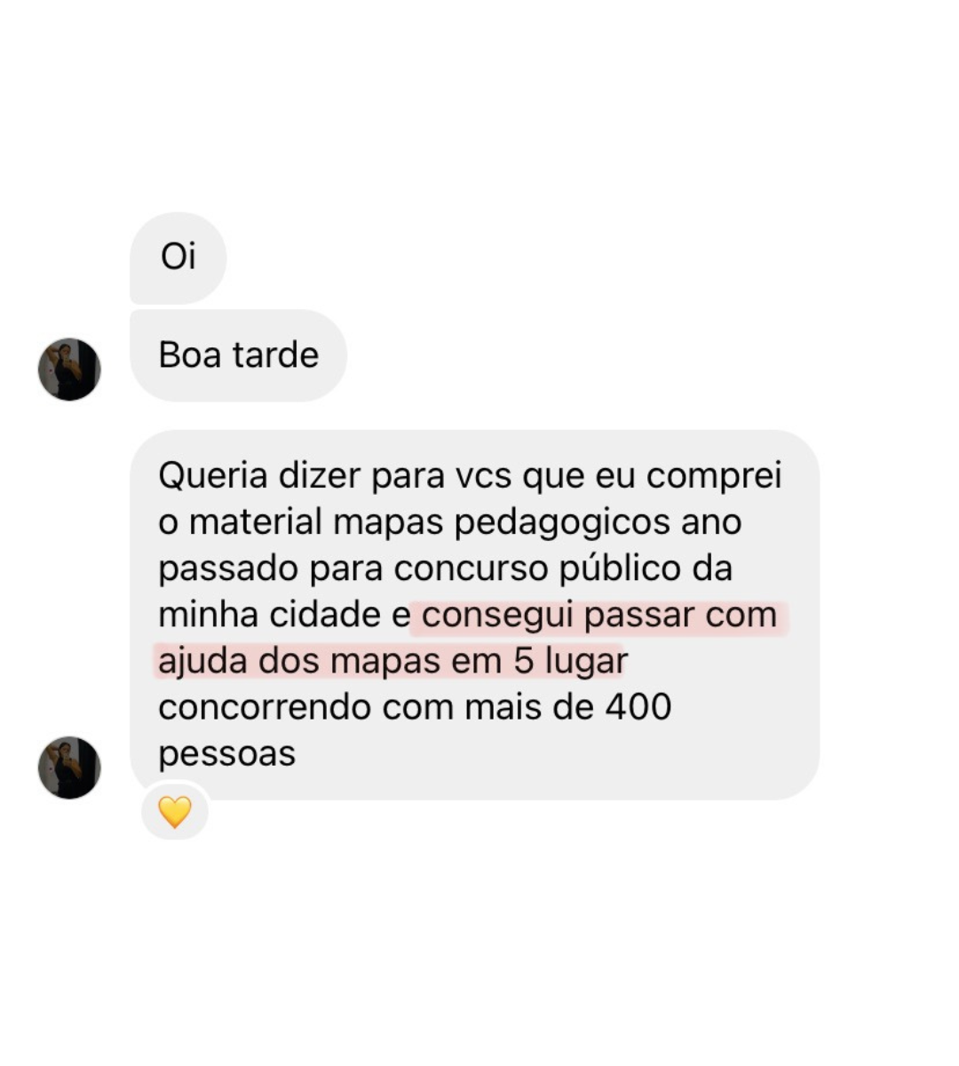Click the word "concorrendo"
The height and width of the screenshot is (1066, 959).
click(x=266, y=708)
